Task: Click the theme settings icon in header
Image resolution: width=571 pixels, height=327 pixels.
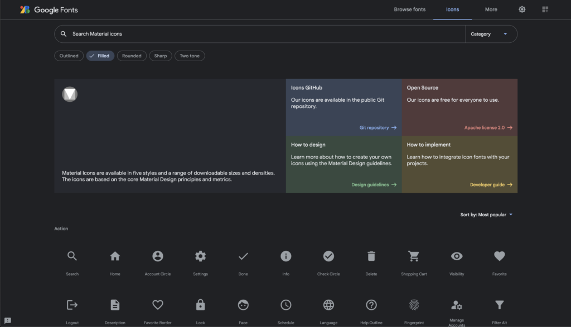Action: [522, 9]
